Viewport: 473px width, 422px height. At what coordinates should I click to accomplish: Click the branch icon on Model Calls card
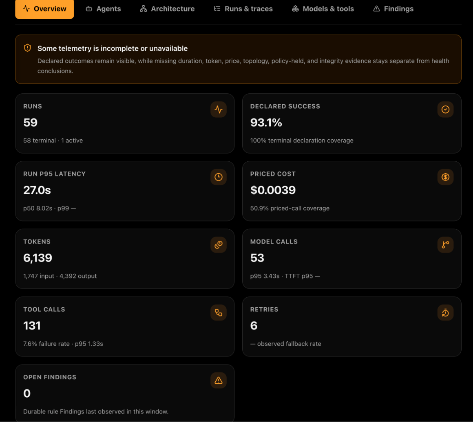445,245
